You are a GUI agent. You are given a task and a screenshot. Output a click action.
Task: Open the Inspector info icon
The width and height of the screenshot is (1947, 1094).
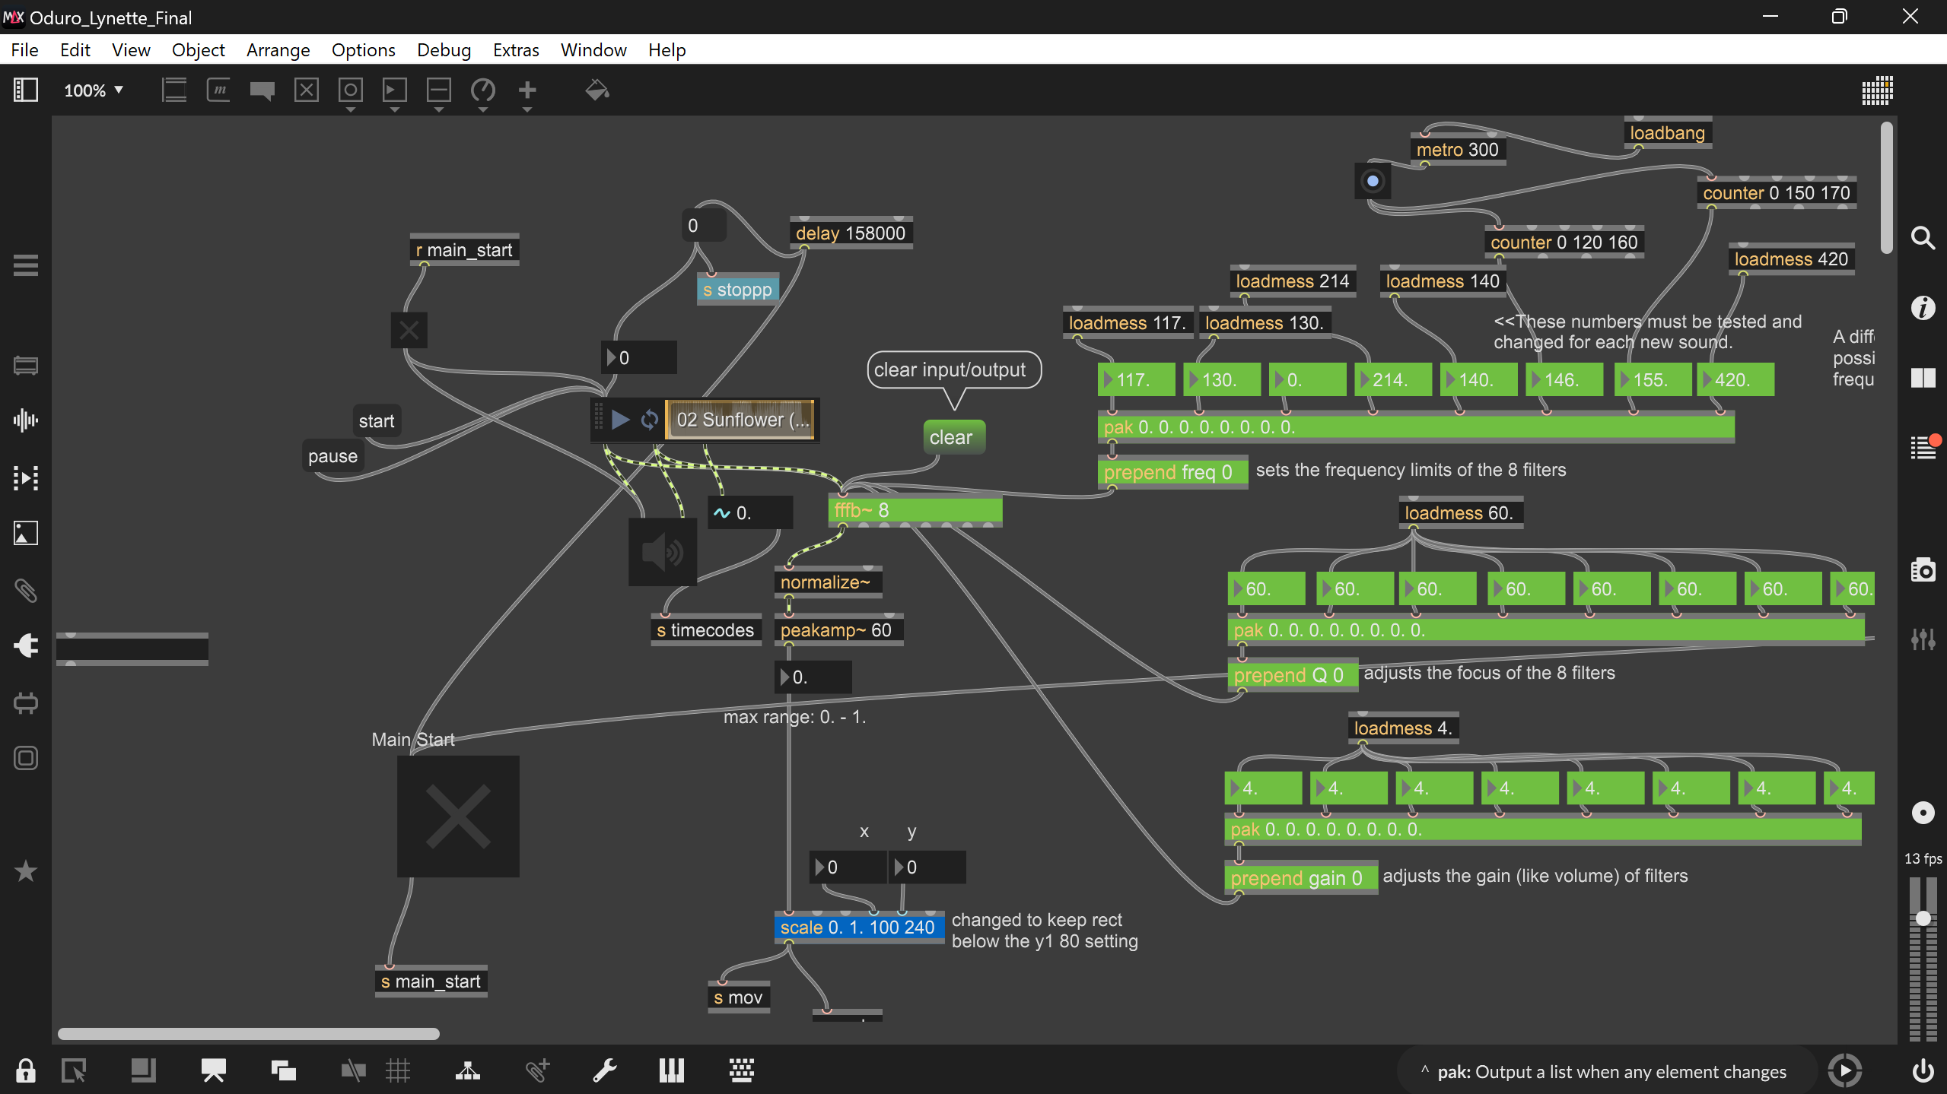(x=1923, y=308)
